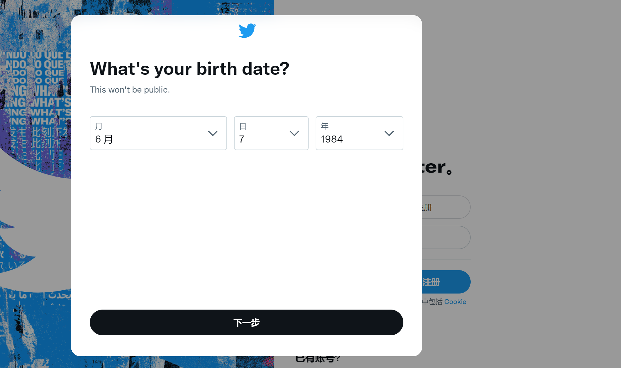
Task: Continue with the black 下一步 button
Action: pyautogui.click(x=246, y=322)
